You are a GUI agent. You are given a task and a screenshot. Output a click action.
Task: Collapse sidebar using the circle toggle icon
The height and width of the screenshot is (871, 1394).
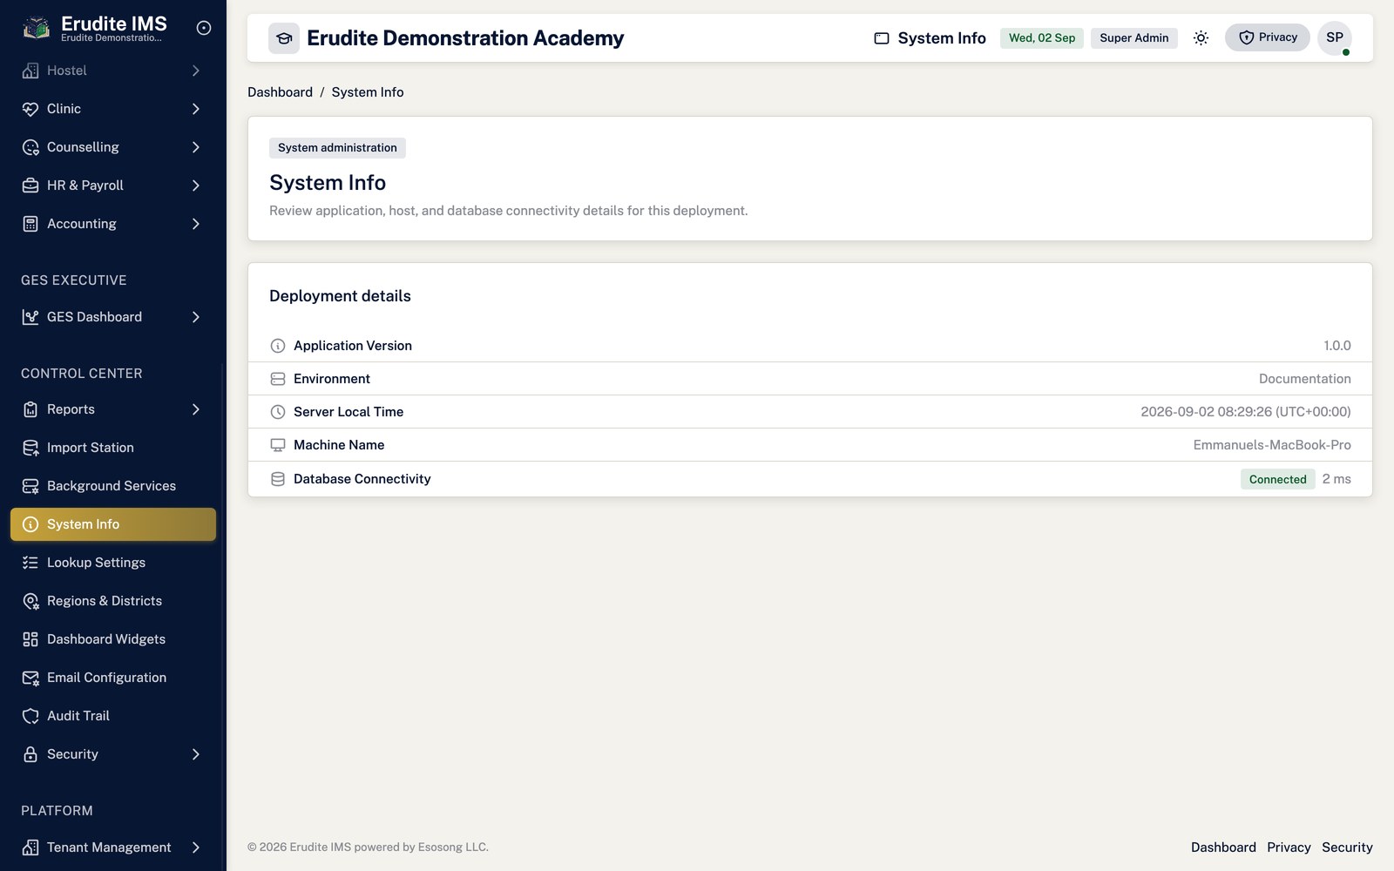click(x=204, y=28)
